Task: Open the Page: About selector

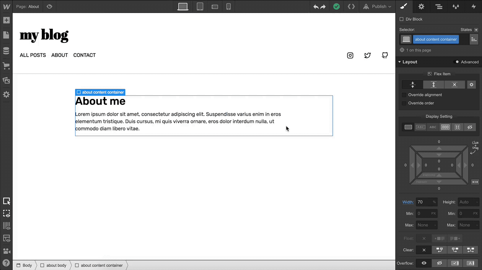Action: coord(27,6)
